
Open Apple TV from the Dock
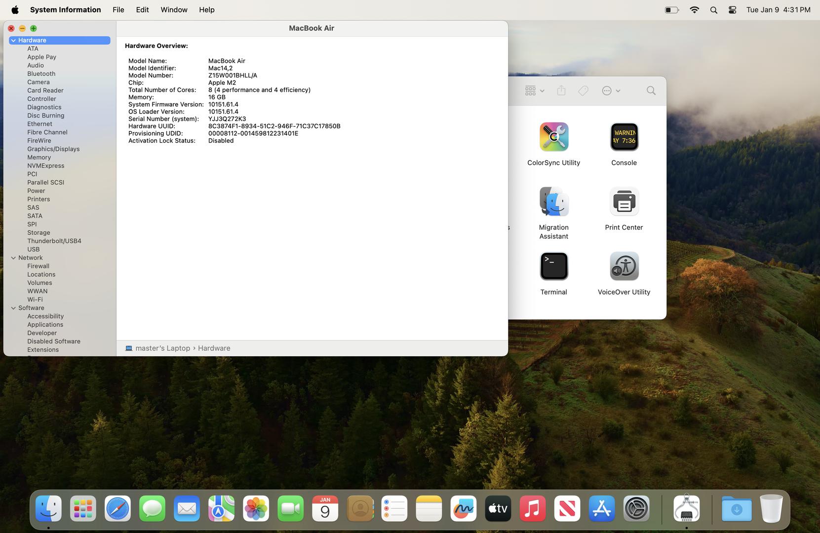click(x=498, y=508)
